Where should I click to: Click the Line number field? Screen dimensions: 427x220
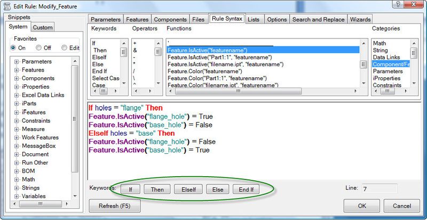coord(379,189)
